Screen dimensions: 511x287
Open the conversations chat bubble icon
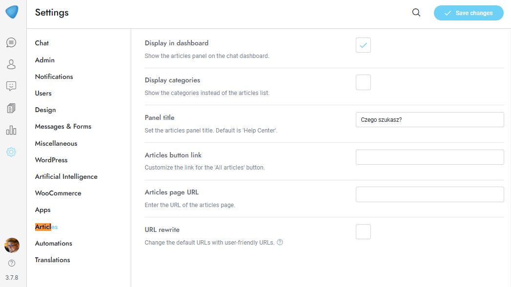pyautogui.click(x=11, y=43)
